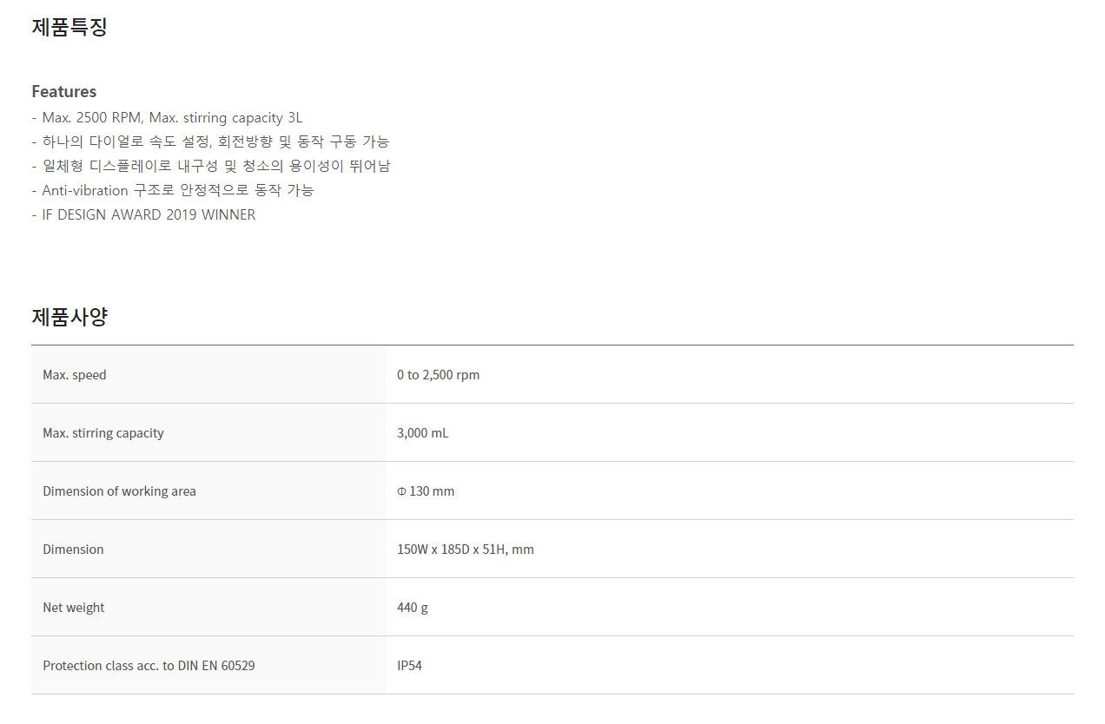
Task: Select the Net weight label cell
Action: pos(208,608)
